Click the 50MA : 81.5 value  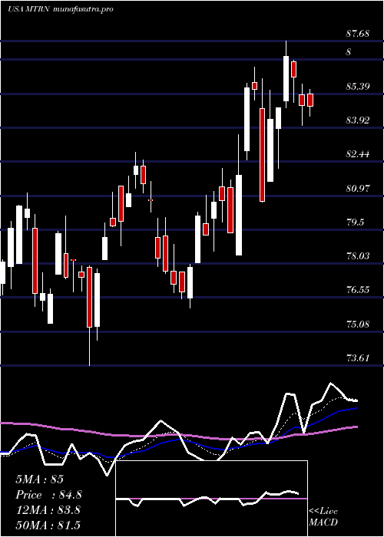[x=48, y=525]
